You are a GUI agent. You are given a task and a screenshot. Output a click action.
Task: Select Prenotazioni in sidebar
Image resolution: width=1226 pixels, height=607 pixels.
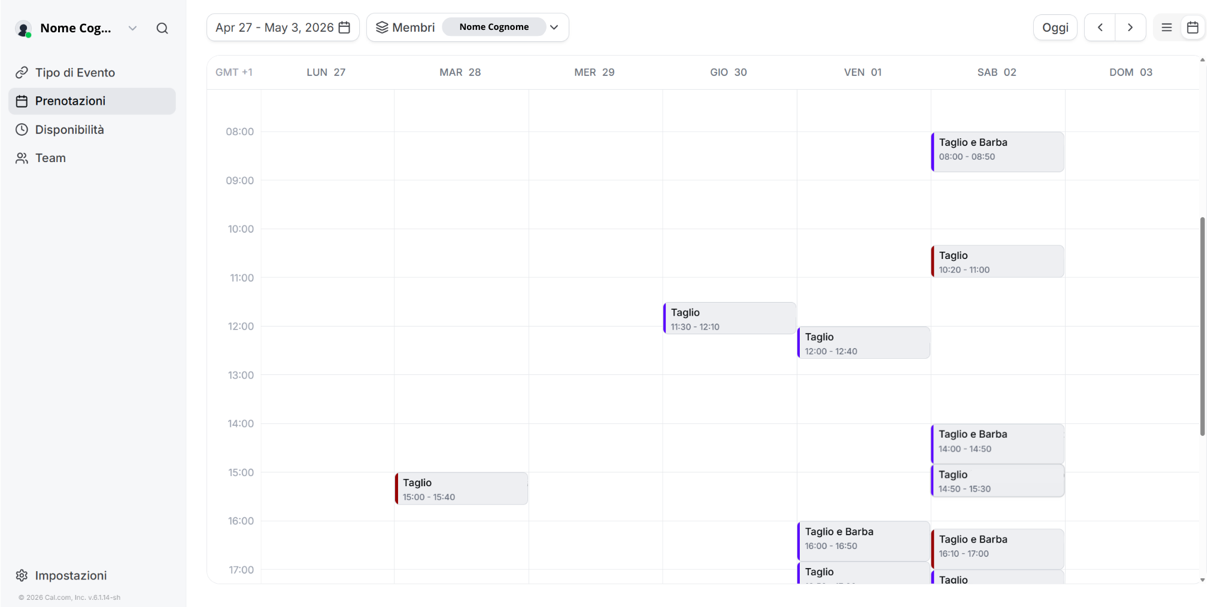pyautogui.click(x=70, y=101)
